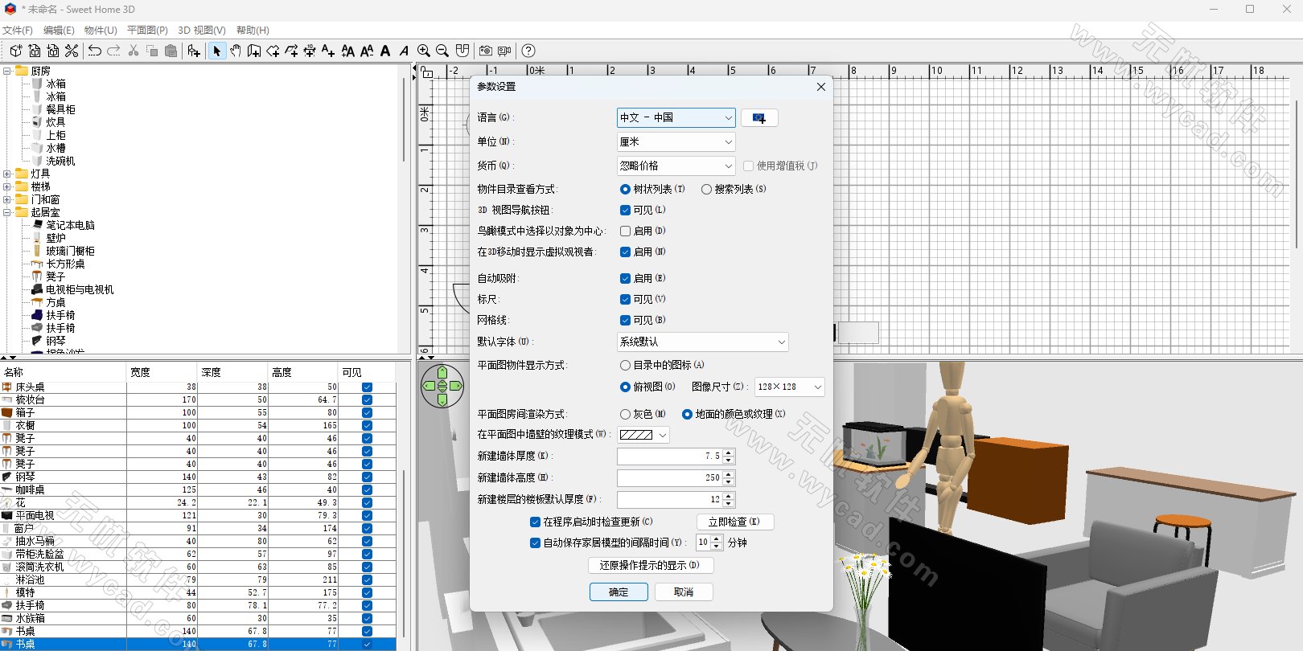
Task: Click the Create photo camera icon
Action: click(x=486, y=51)
